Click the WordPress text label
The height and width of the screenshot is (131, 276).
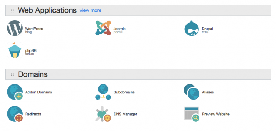[34, 29]
